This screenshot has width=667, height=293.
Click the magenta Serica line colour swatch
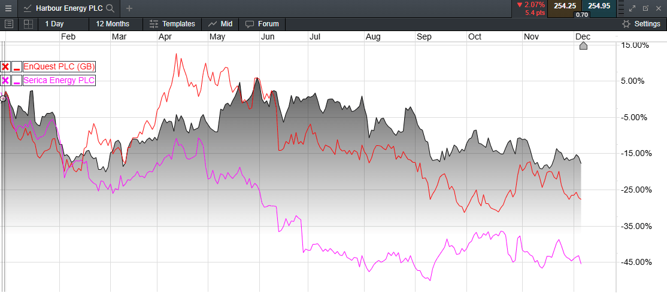tap(17, 80)
